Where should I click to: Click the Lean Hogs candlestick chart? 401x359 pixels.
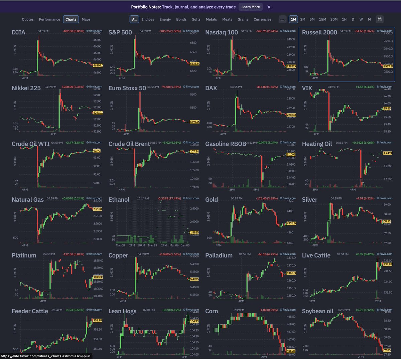153,333
